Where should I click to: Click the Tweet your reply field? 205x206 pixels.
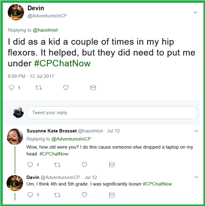[112, 113]
